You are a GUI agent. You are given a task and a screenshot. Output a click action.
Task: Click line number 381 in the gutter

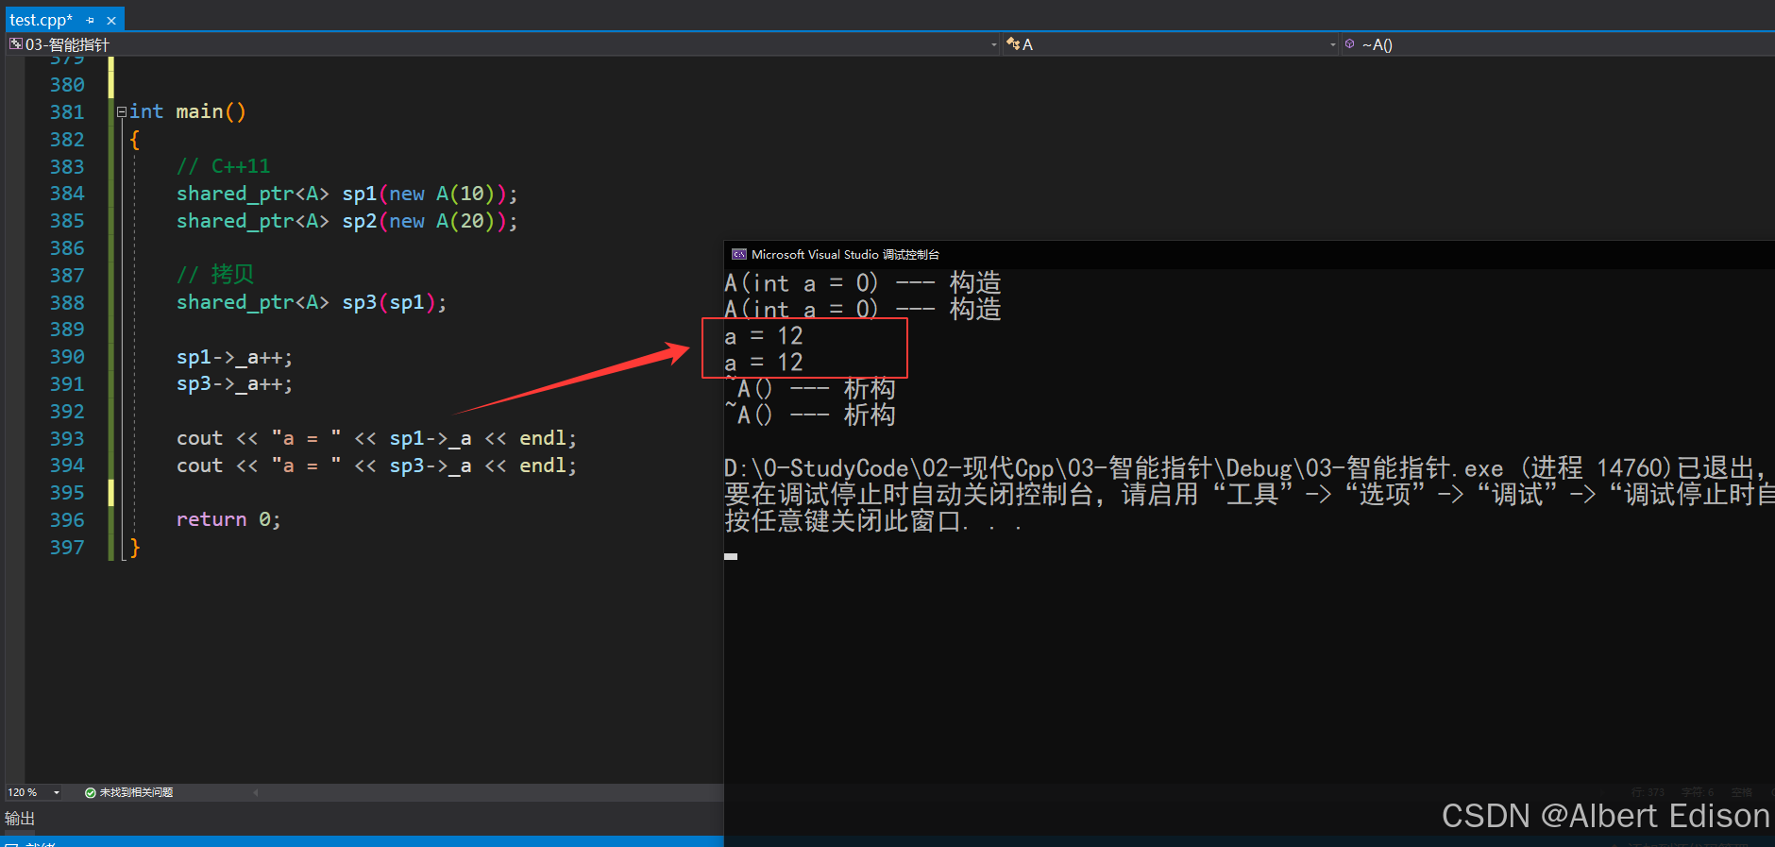click(x=67, y=112)
